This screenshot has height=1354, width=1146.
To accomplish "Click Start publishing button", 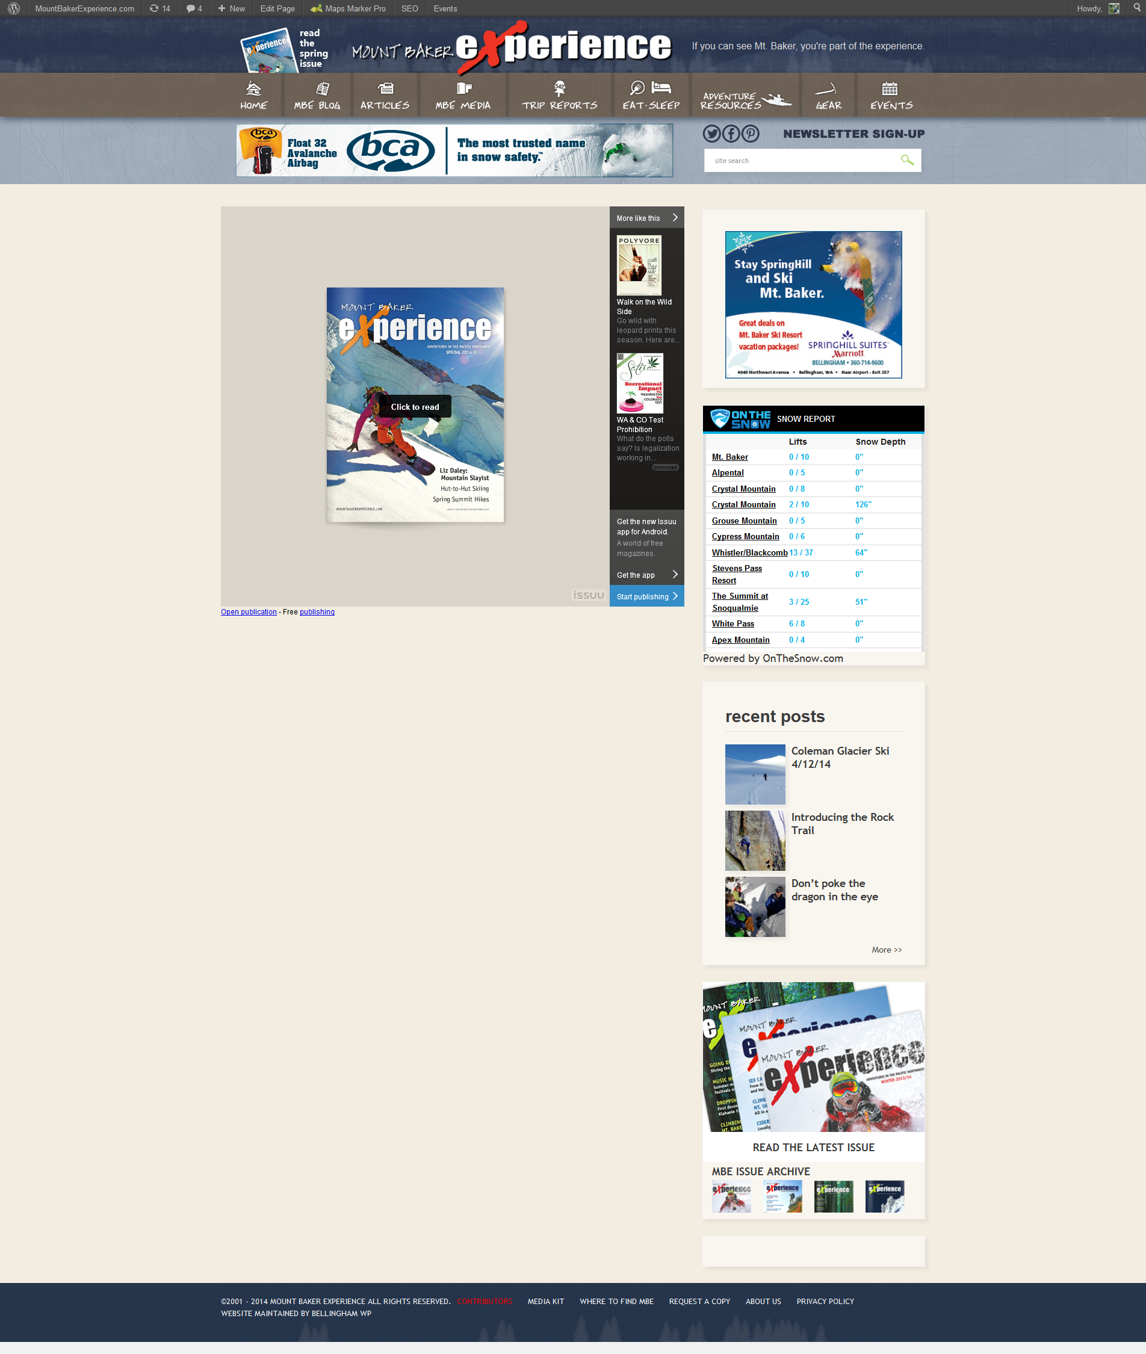I will tap(646, 596).
